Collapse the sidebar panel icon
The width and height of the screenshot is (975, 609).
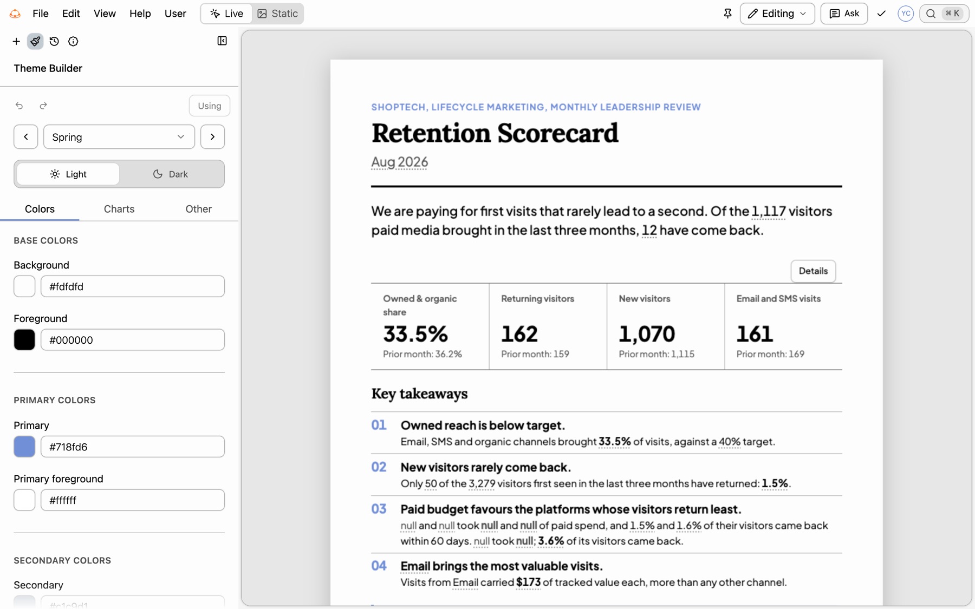222,41
